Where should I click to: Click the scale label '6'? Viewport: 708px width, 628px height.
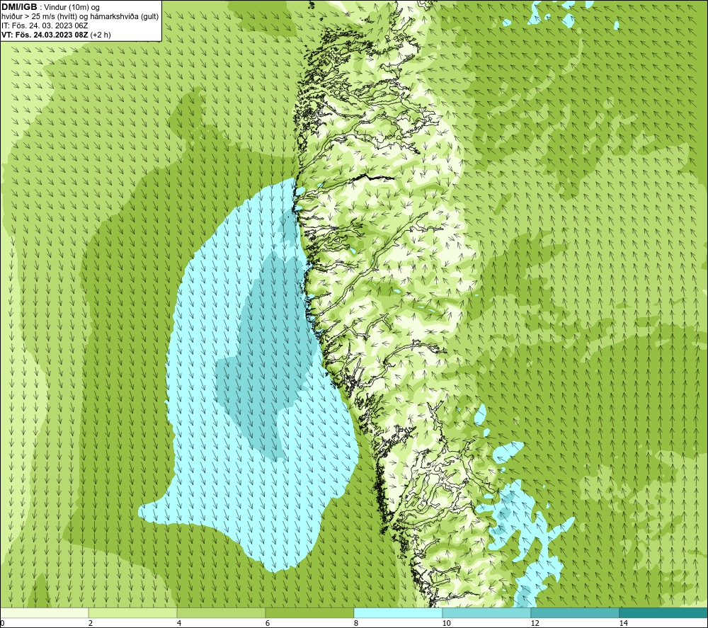pos(268,623)
